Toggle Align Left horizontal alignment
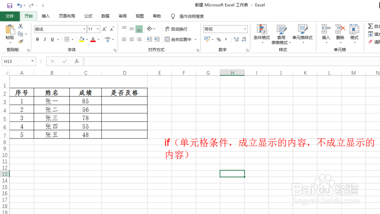 click(124, 39)
